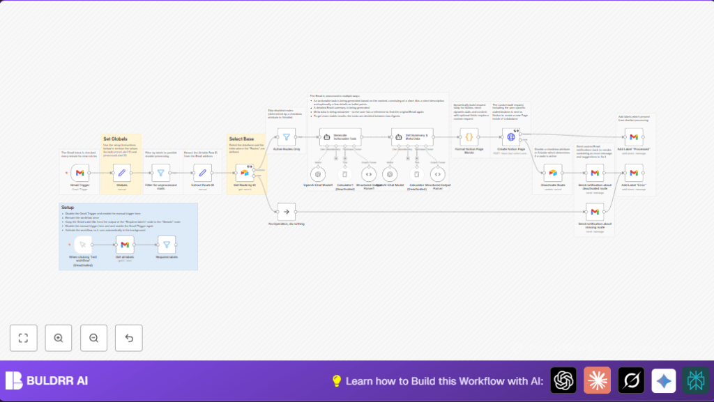Select the Generate Actionable Task robot icon
Image resolution: width=714 pixels, height=402 pixels.
[x=326, y=136]
